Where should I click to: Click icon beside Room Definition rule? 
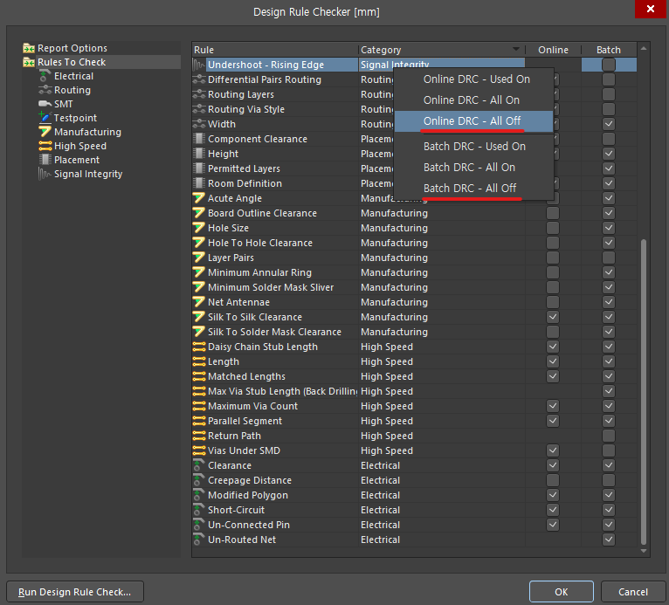[x=199, y=183]
